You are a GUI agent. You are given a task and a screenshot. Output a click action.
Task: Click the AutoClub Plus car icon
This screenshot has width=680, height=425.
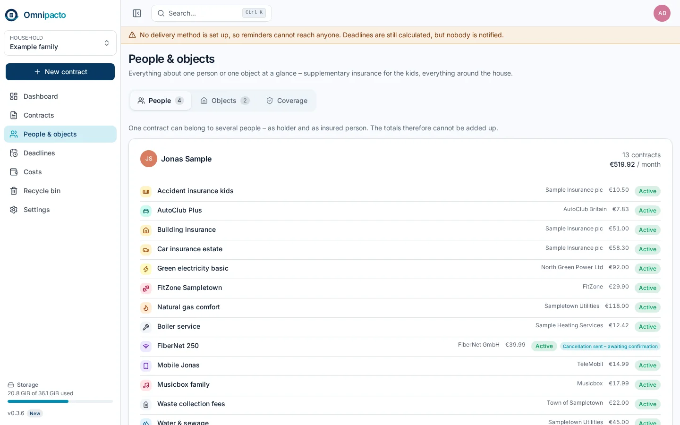click(146, 211)
